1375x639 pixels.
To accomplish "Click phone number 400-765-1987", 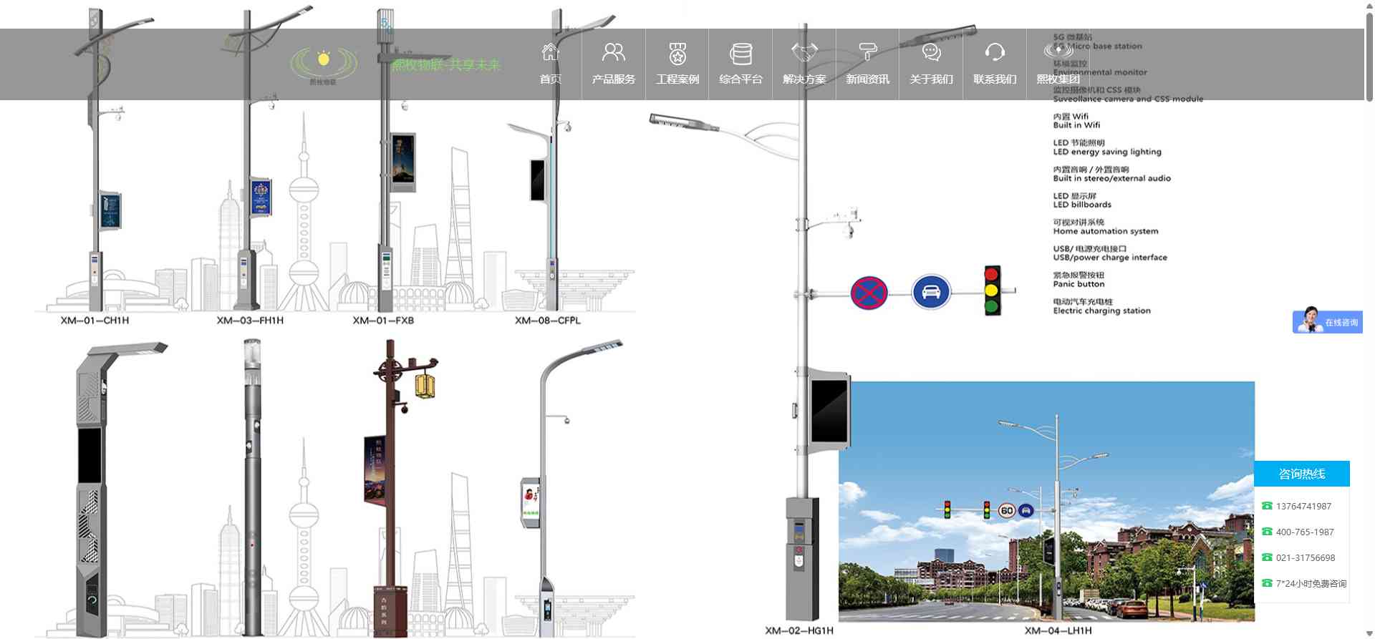I will coord(1304,532).
